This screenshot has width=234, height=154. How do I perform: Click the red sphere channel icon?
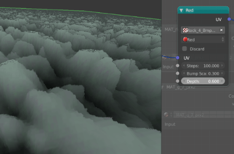tap(185, 40)
